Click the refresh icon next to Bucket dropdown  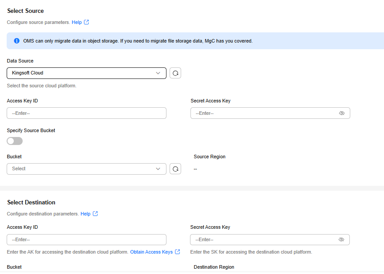click(x=175, y=169)
